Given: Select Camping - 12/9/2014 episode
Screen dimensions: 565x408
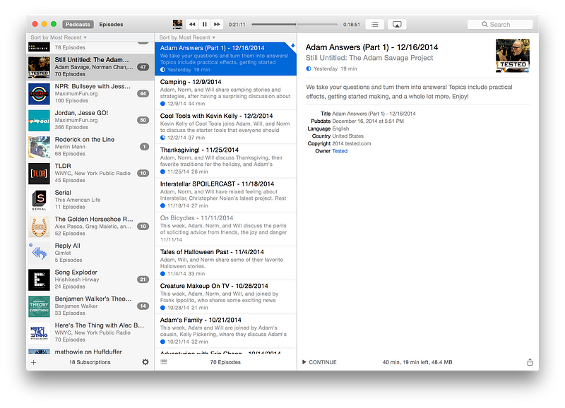Looking at the screenshot, I should pos(225,93).
